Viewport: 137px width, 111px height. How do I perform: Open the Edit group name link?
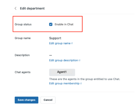point(60,43)
